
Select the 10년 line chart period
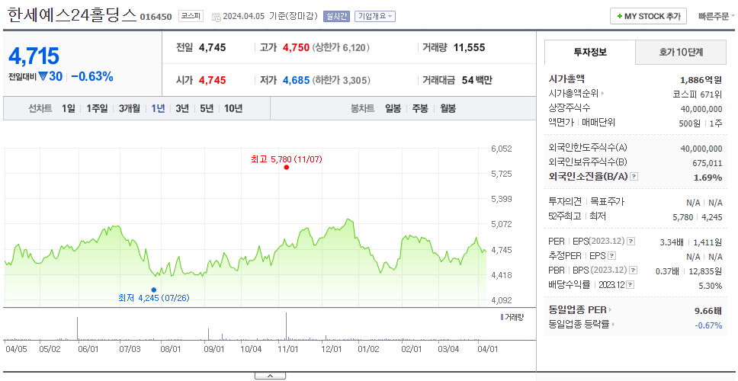coord(233,109)
